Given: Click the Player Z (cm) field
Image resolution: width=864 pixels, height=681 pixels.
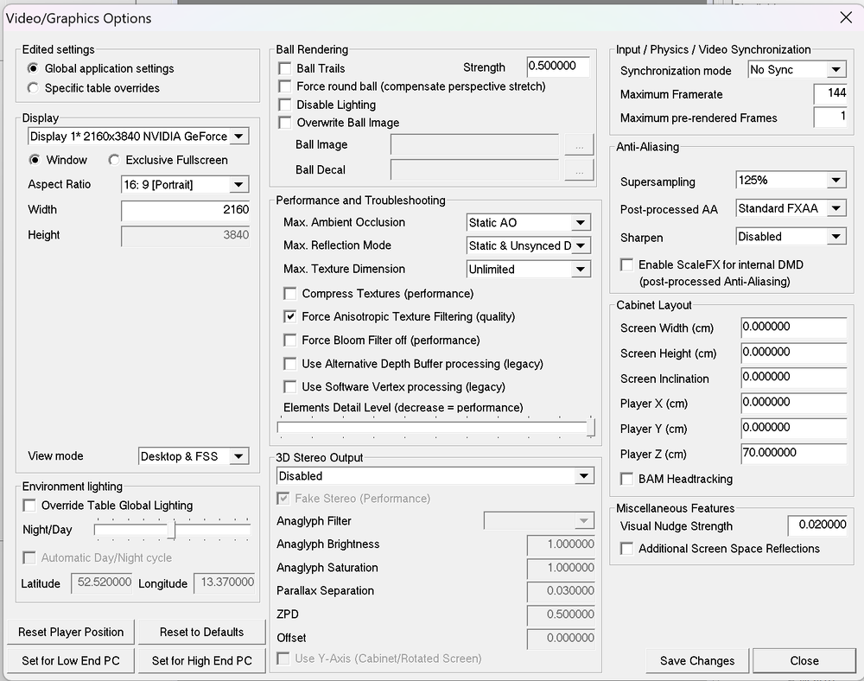Looking at the screenshot, I should (x=794, y=454).
